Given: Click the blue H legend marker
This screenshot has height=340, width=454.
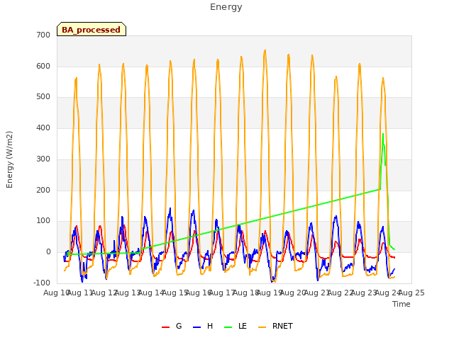Looking at the screenshot, I should click(x=196, y=327).
